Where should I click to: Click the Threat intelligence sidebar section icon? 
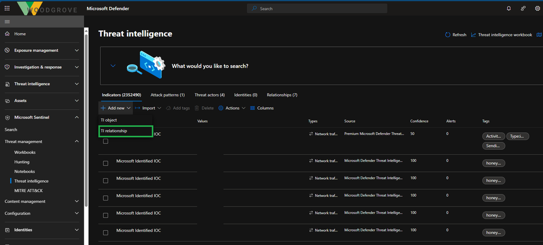tap(7, 84)
